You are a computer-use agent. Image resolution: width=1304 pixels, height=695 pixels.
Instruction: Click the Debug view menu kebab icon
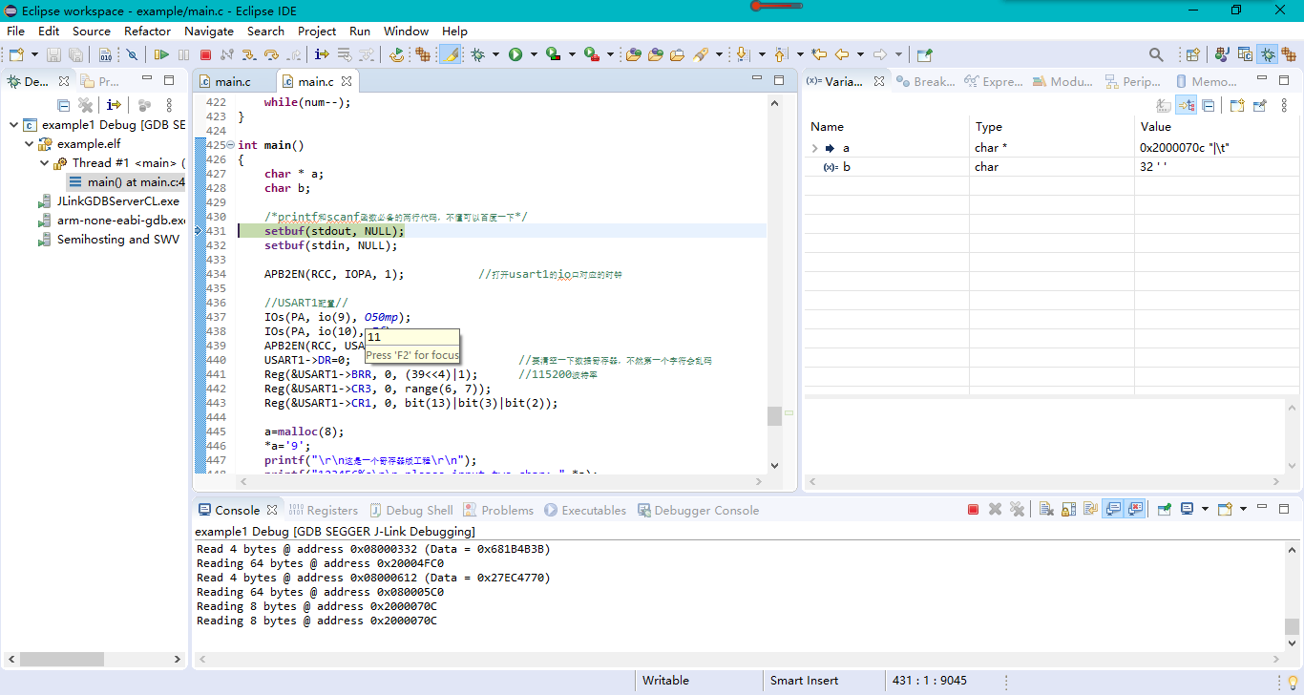tap(170, 105)
